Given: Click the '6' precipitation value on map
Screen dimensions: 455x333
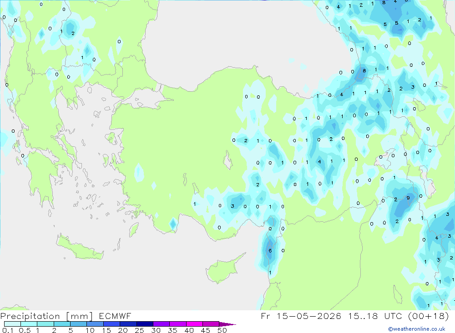Looking at the screenshot, I should [x=270, y=251].
